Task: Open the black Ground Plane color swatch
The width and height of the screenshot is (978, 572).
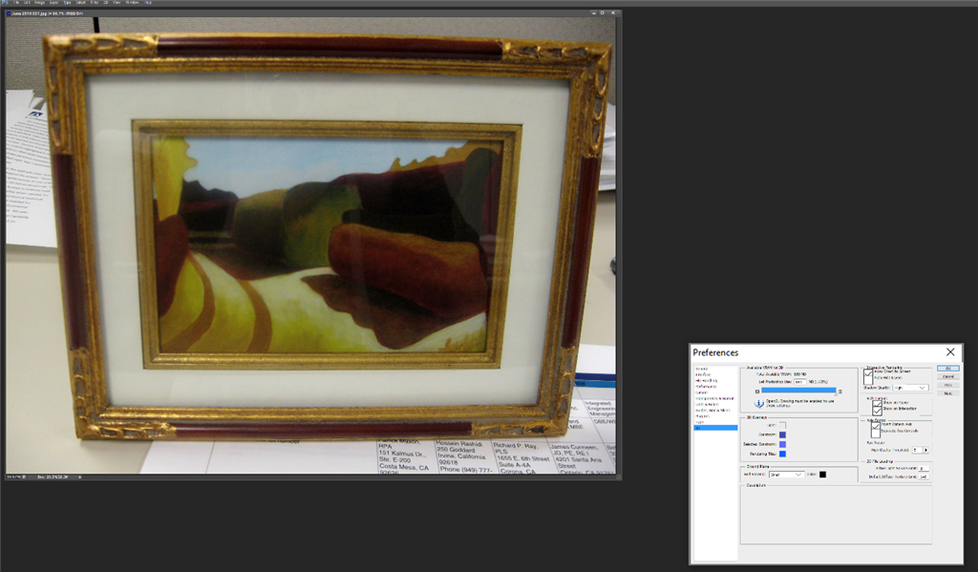Action: point(822,474)
